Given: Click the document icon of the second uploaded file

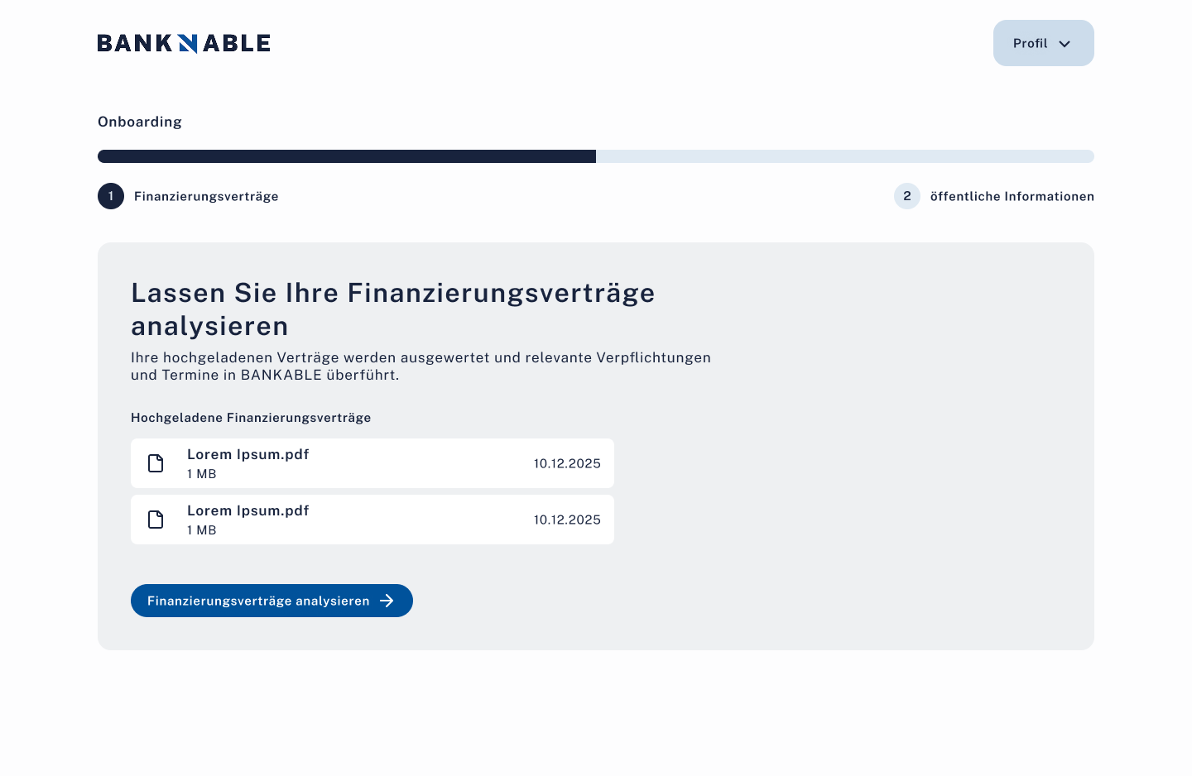Looking at the screenshot, I should click(156, 520).
